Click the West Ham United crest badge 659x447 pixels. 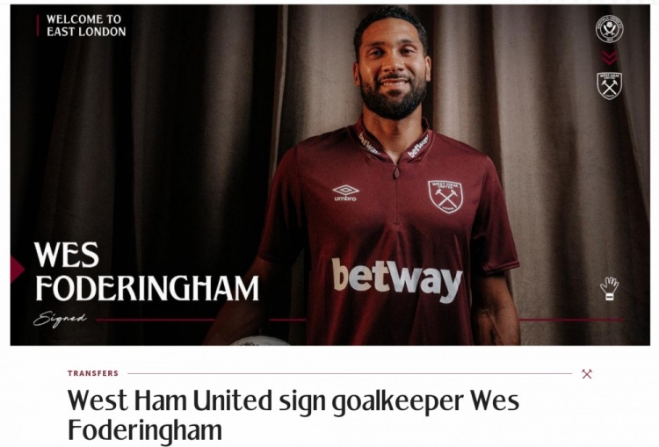[x=610, y=86]
